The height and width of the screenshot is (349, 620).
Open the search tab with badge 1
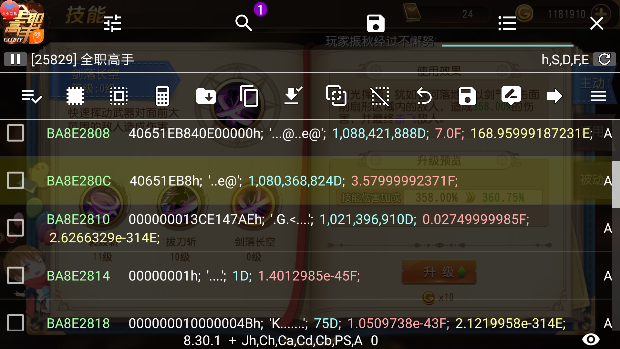tap(244, 23)
